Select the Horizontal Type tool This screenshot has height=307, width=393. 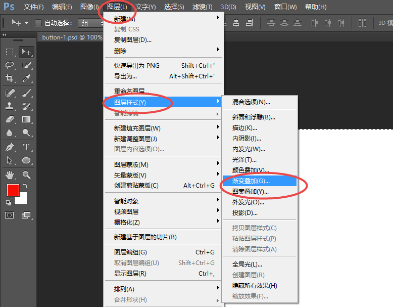tap(26, 147)
